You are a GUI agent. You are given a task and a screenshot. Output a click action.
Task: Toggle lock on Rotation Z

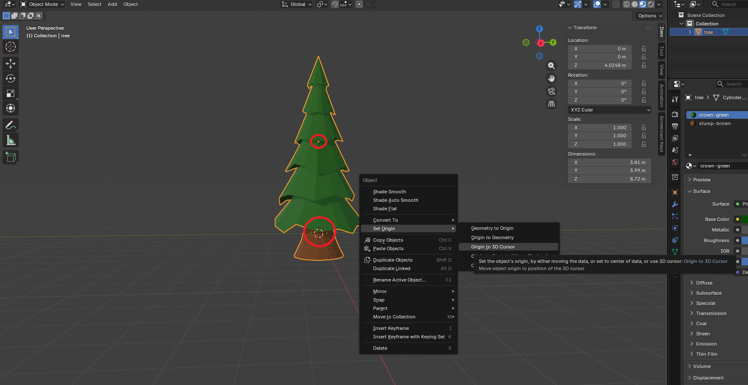point(644,100)
